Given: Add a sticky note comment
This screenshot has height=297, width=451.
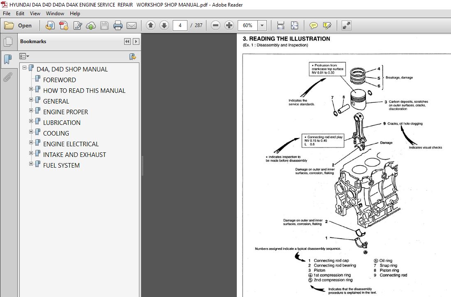Looking at the screenshot, I should pyautogui.click(x=314, y=25).
